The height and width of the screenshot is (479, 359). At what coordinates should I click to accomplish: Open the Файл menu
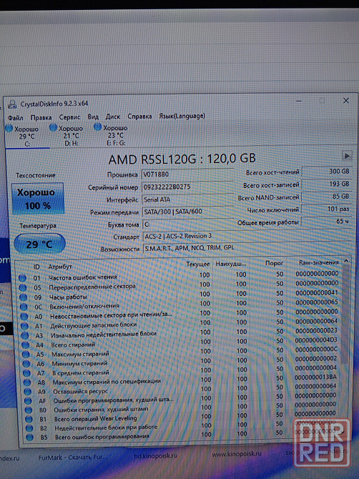[x=16, y=118]
